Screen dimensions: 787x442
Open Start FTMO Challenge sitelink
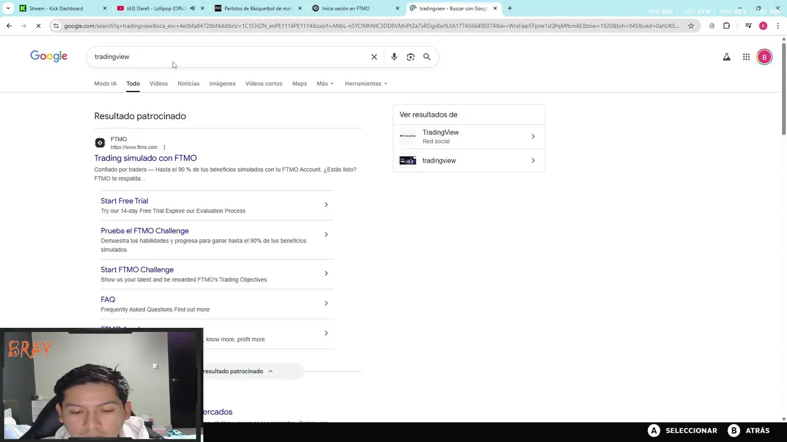tap(137, 269)
